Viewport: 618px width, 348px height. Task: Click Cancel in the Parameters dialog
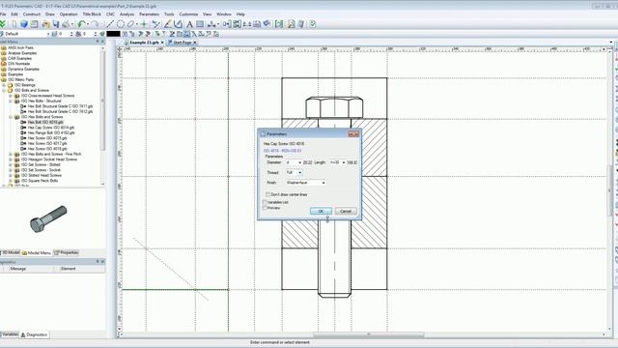346,211
